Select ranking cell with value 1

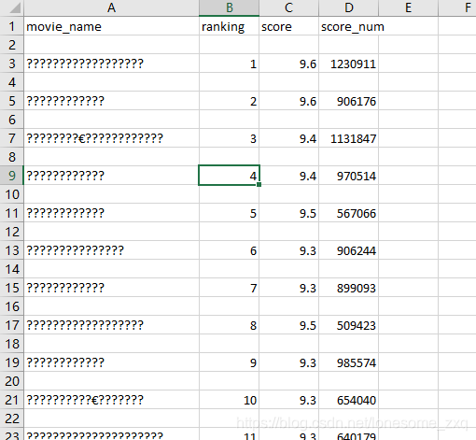click(229, 64)
